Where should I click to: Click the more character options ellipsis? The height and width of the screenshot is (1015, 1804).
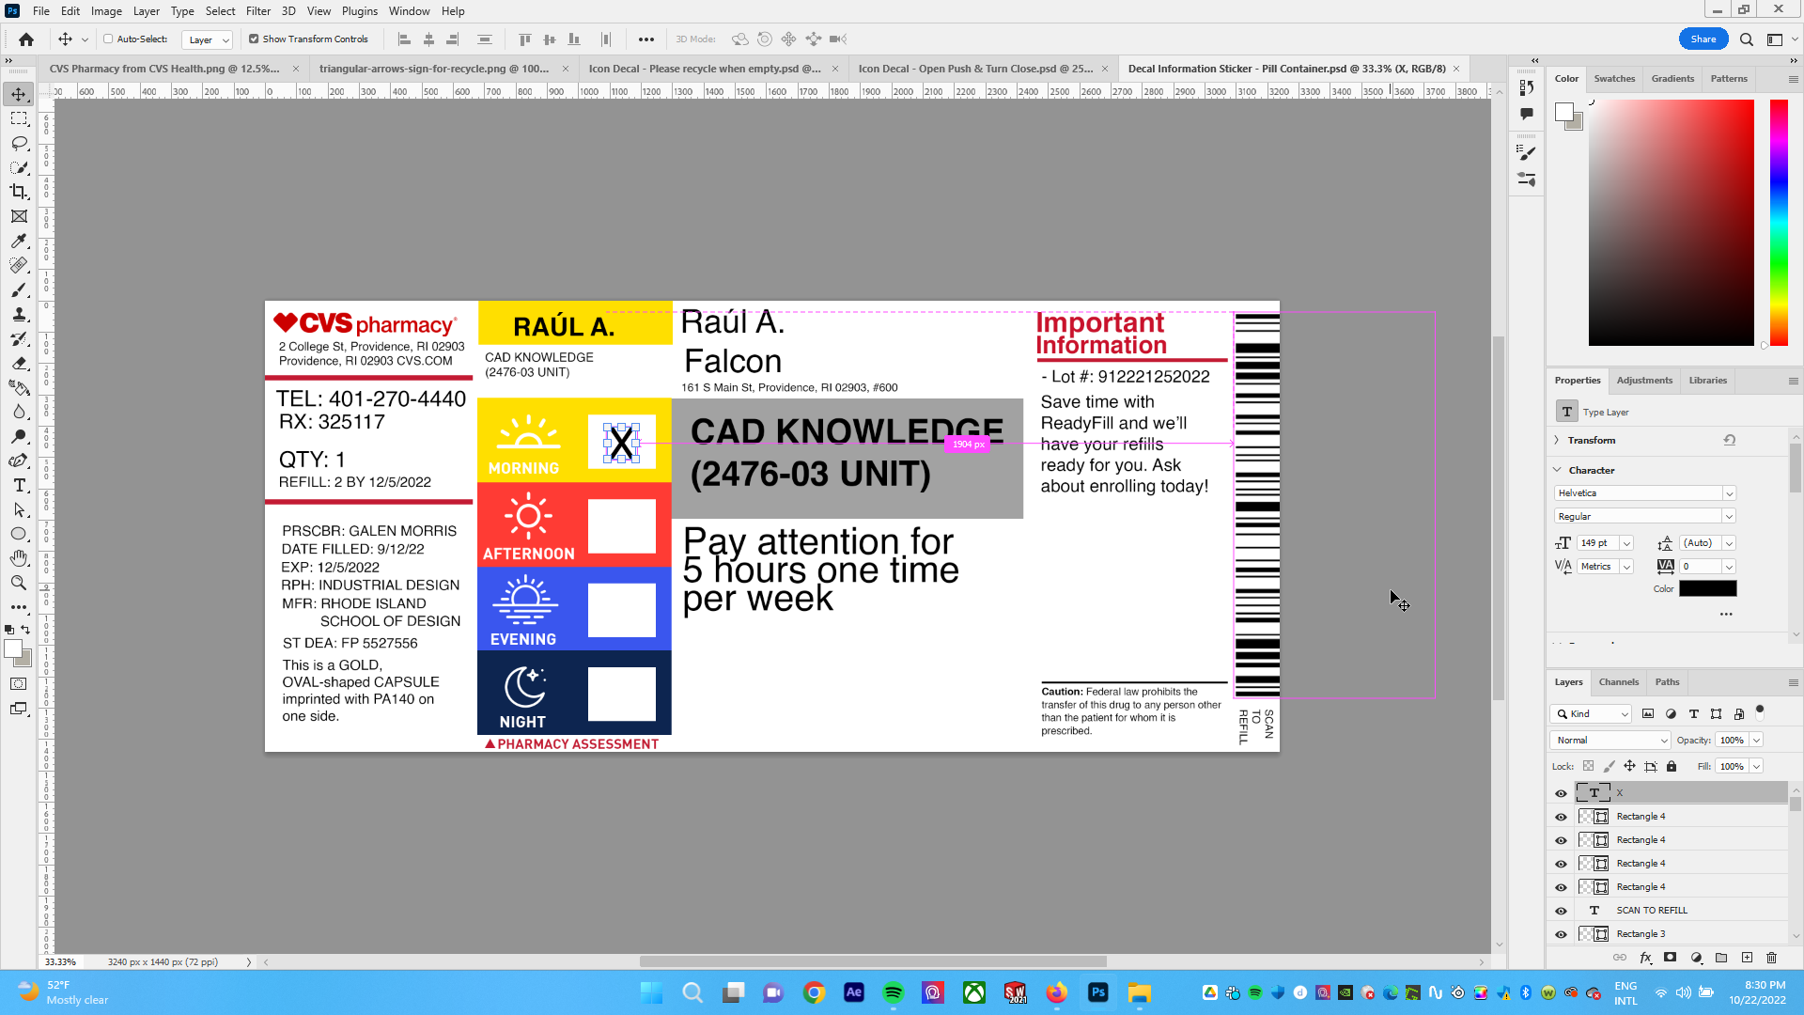tap(1726, 615)
